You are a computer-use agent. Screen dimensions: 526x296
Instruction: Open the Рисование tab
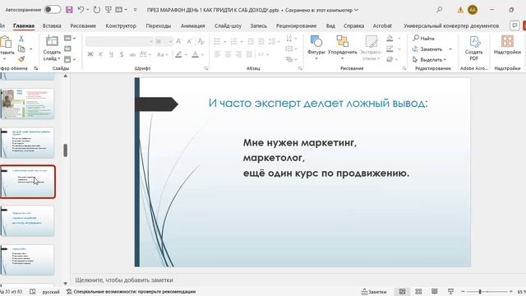(83, 25)
